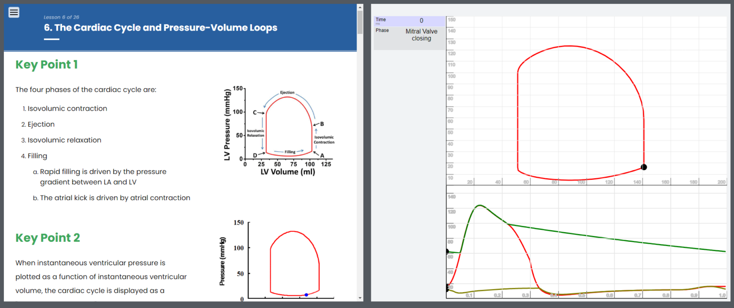Image resolution: width=734 pixels, height=308 pixels.
Task: Click the 'Mitral Valve closing' phase value
Action: pos(421,35)
